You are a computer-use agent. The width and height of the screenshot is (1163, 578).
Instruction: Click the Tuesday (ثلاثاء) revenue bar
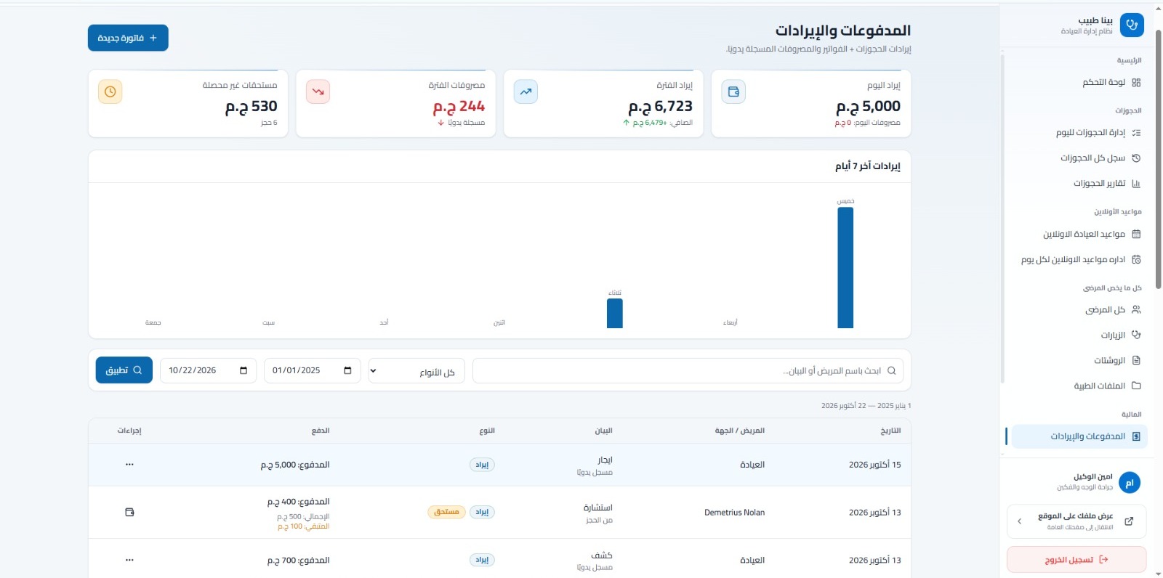tap(615, 314)
